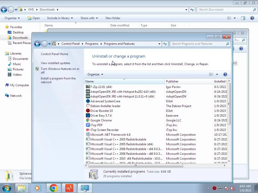
Task: Open Windows Media Player from the taskbar
Action: 37,188
